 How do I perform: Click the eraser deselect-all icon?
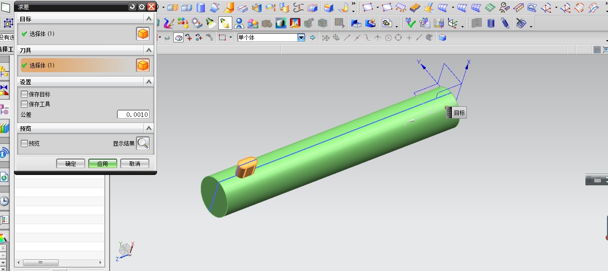[178, 37]
